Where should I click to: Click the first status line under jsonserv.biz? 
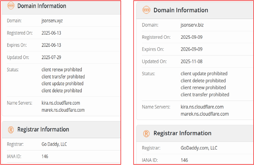pos(204,74)
